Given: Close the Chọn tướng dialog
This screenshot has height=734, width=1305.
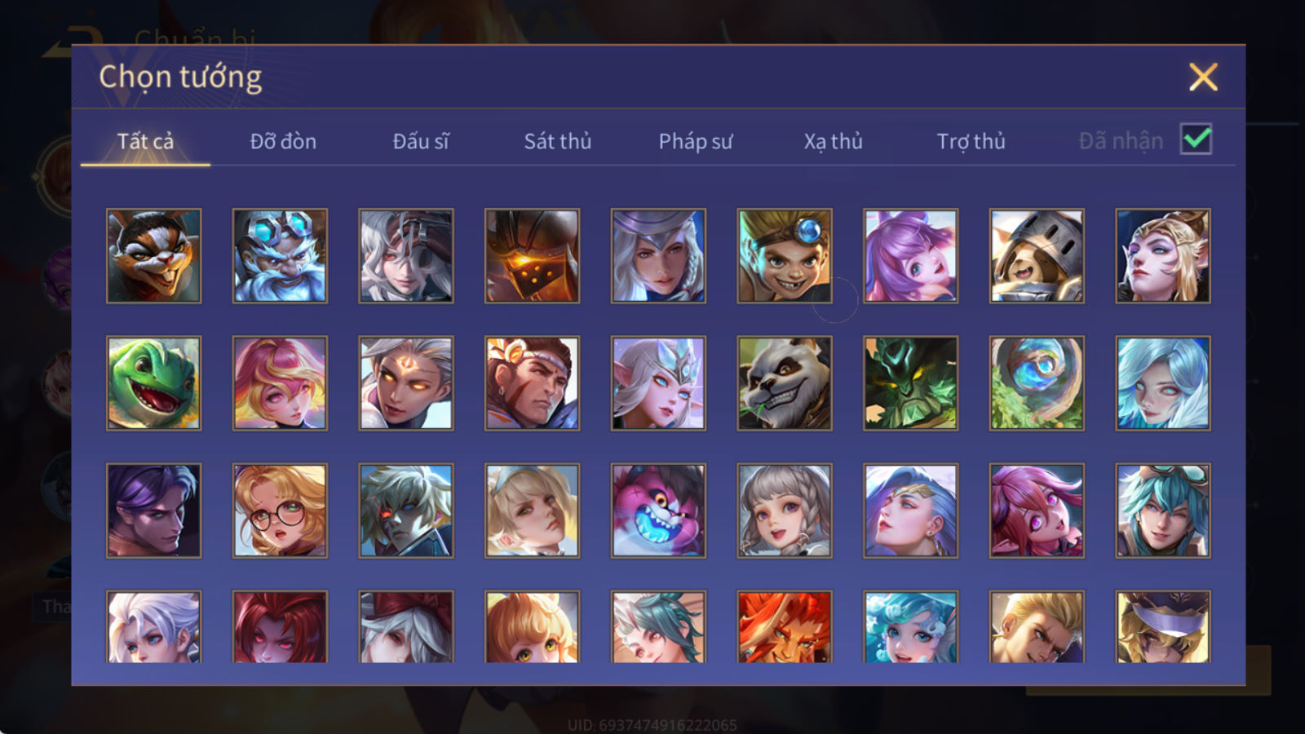Looking at the screenshot, I should [x=1203, y=77].
